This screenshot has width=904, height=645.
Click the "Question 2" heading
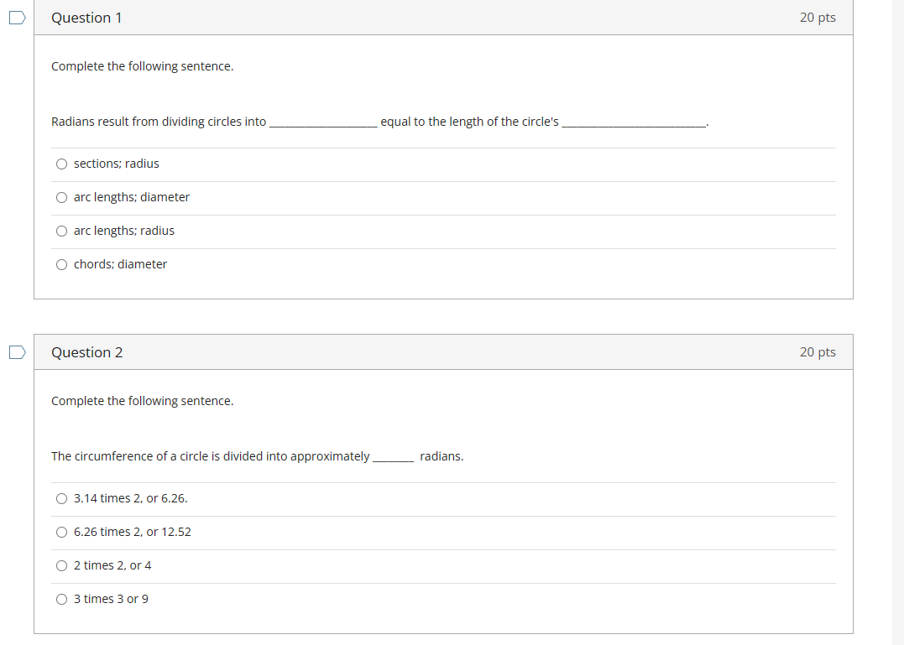pos(86,352)
